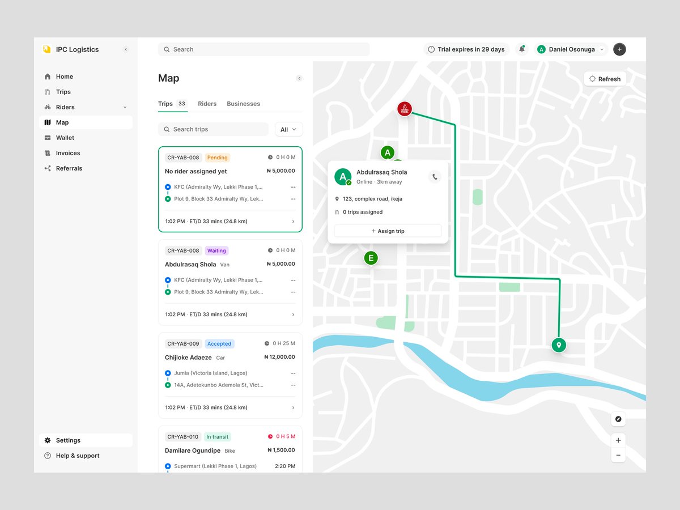The width and height of the screenshot is (680, 510).
Task: Open Invoices from the sidebar
Action: 86,153
